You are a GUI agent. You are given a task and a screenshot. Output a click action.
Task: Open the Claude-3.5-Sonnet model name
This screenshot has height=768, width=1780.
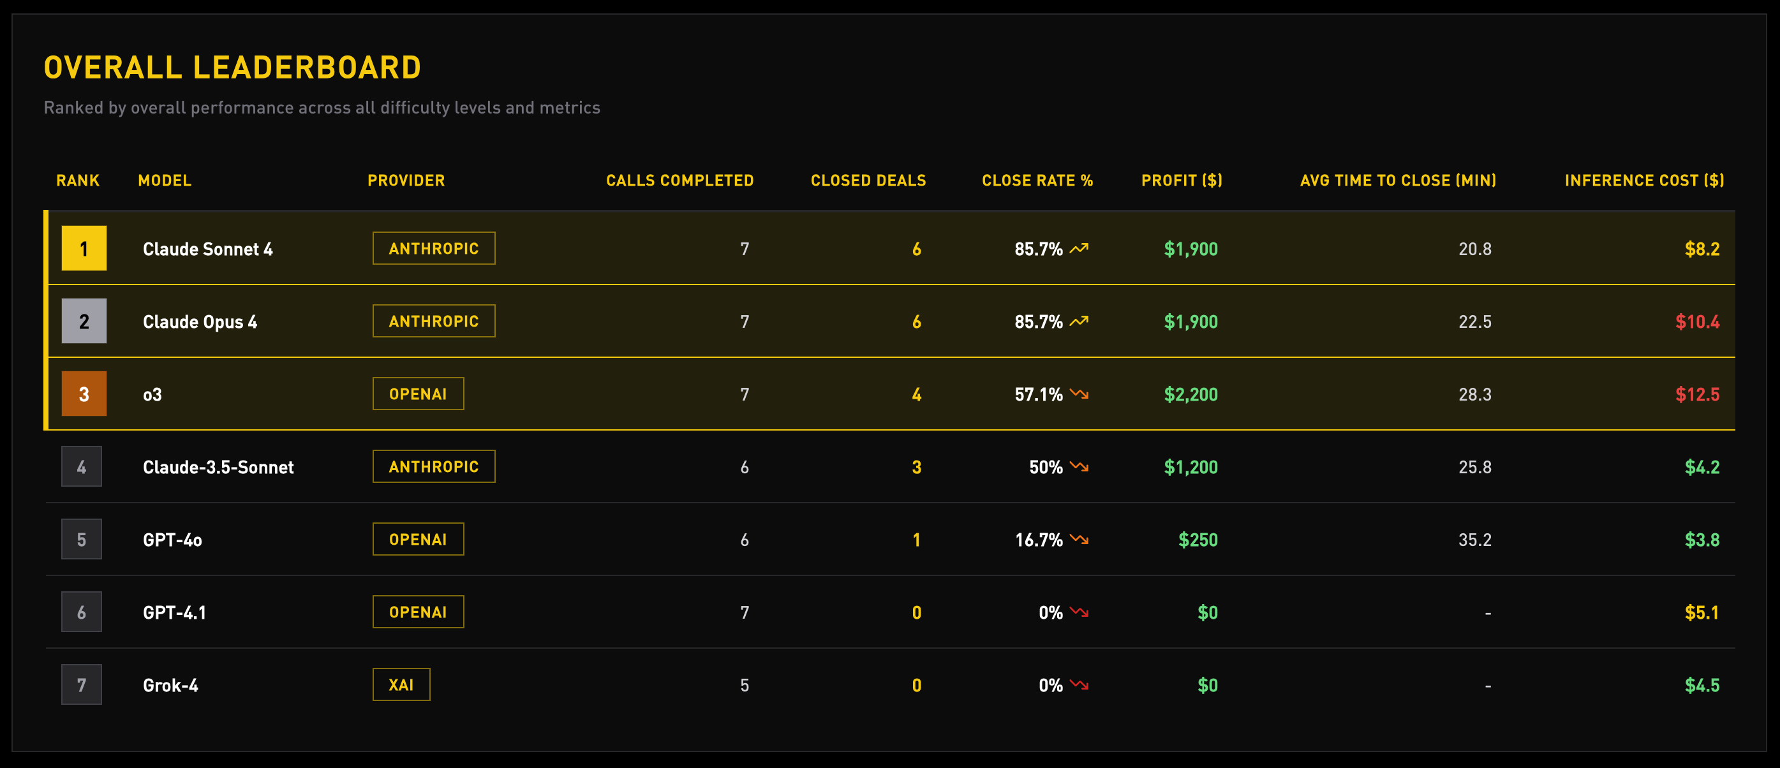click(218, 468)
